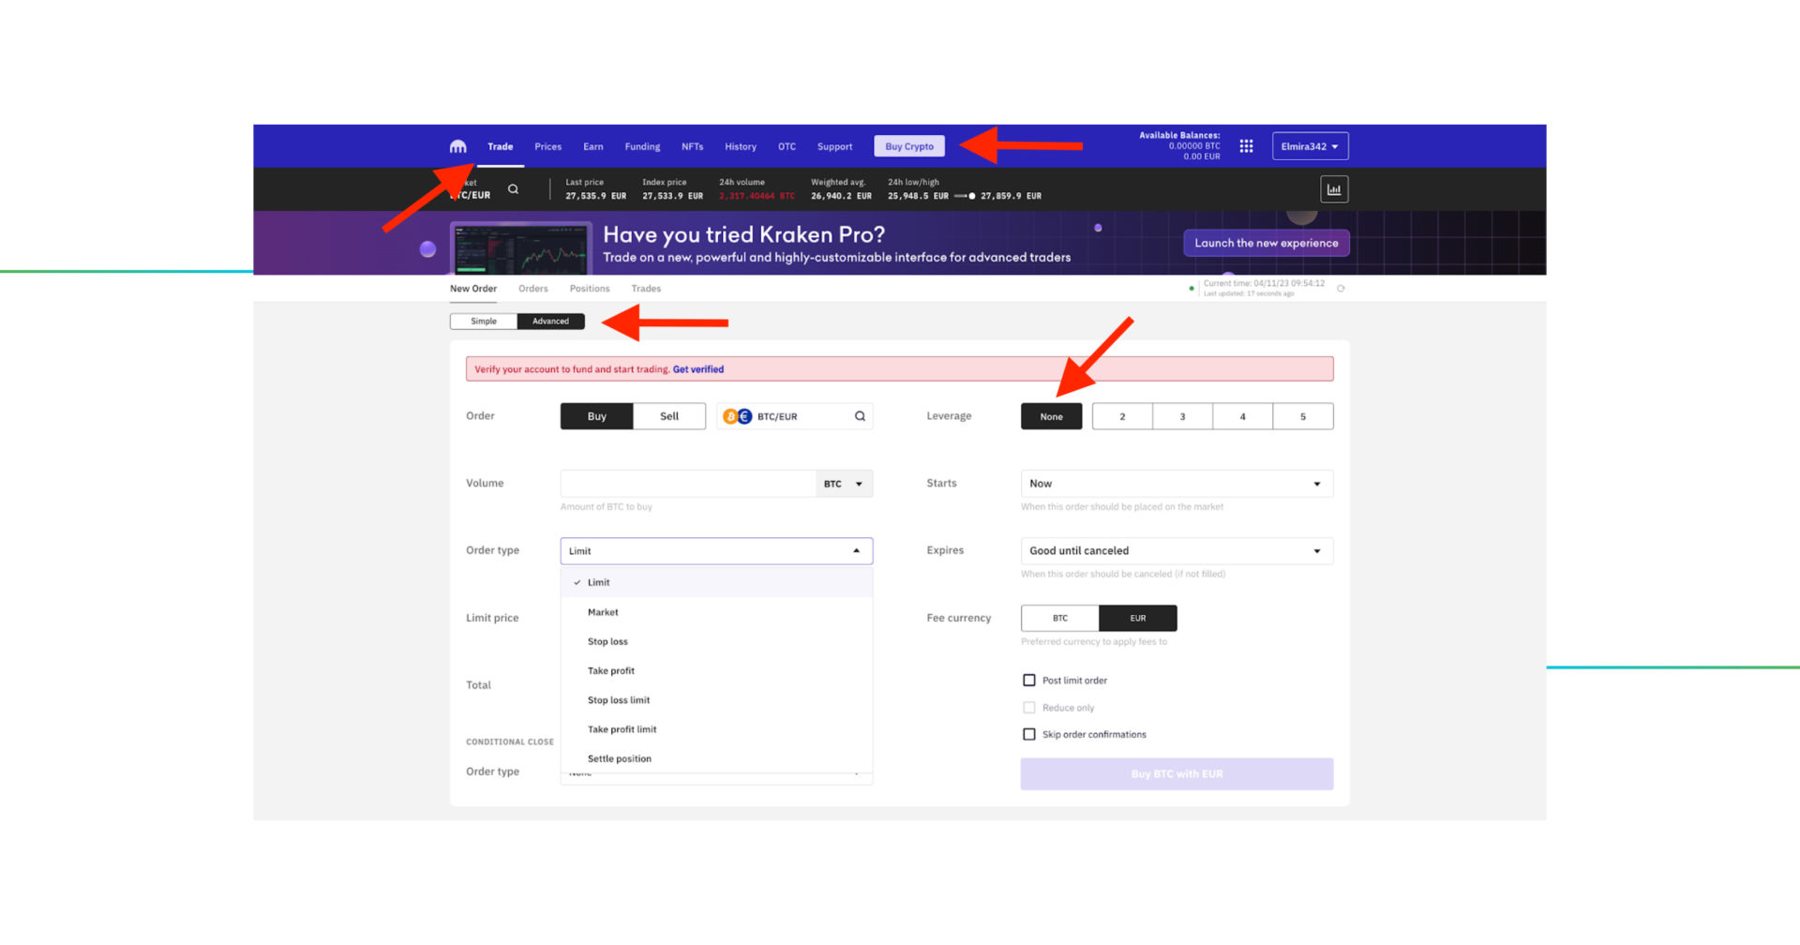The height and width of the screenshot is (945, 1800).
Task: Enable the Post limit order checkbox
Action: [x=1029, y=681]
